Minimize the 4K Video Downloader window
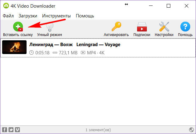The height and width of the screenshot is (134, 196). tap(151, 6)
